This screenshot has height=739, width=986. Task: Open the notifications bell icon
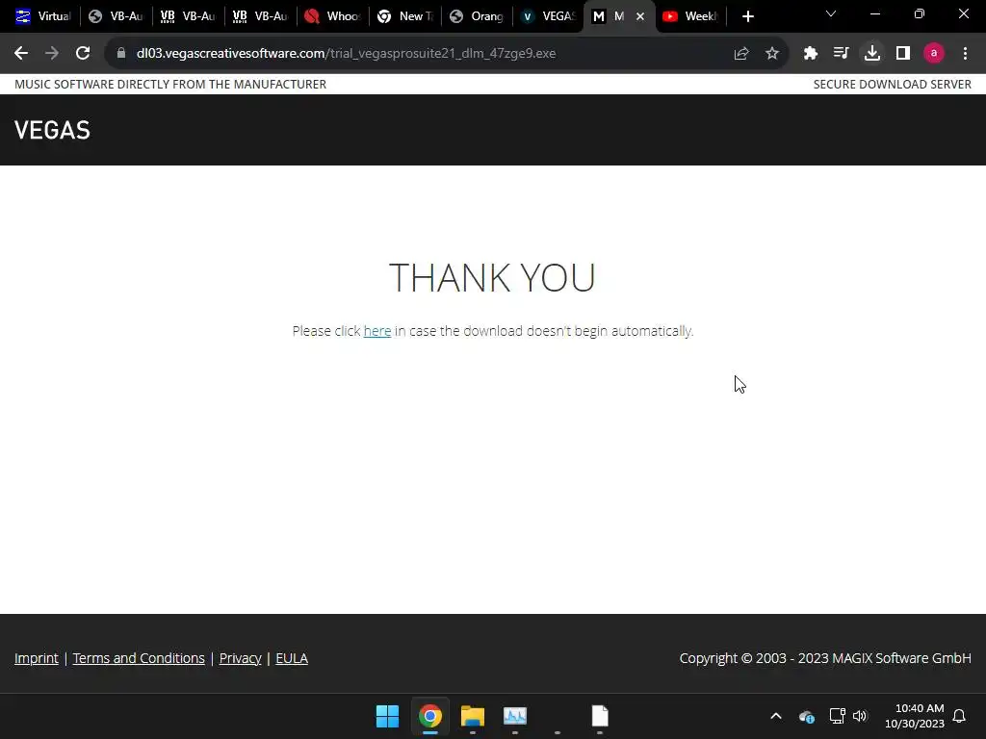click(x=959, y=716)
